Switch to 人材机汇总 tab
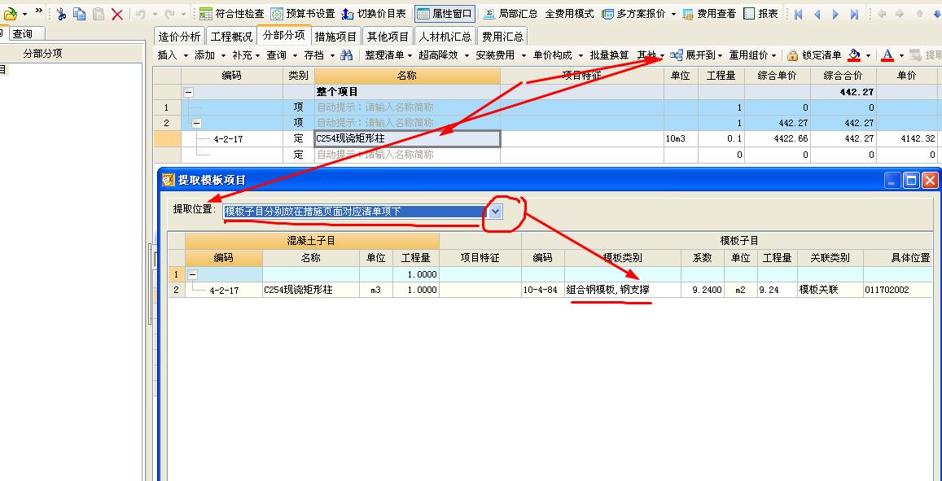 pyautogui.click(x=445, y=37)
